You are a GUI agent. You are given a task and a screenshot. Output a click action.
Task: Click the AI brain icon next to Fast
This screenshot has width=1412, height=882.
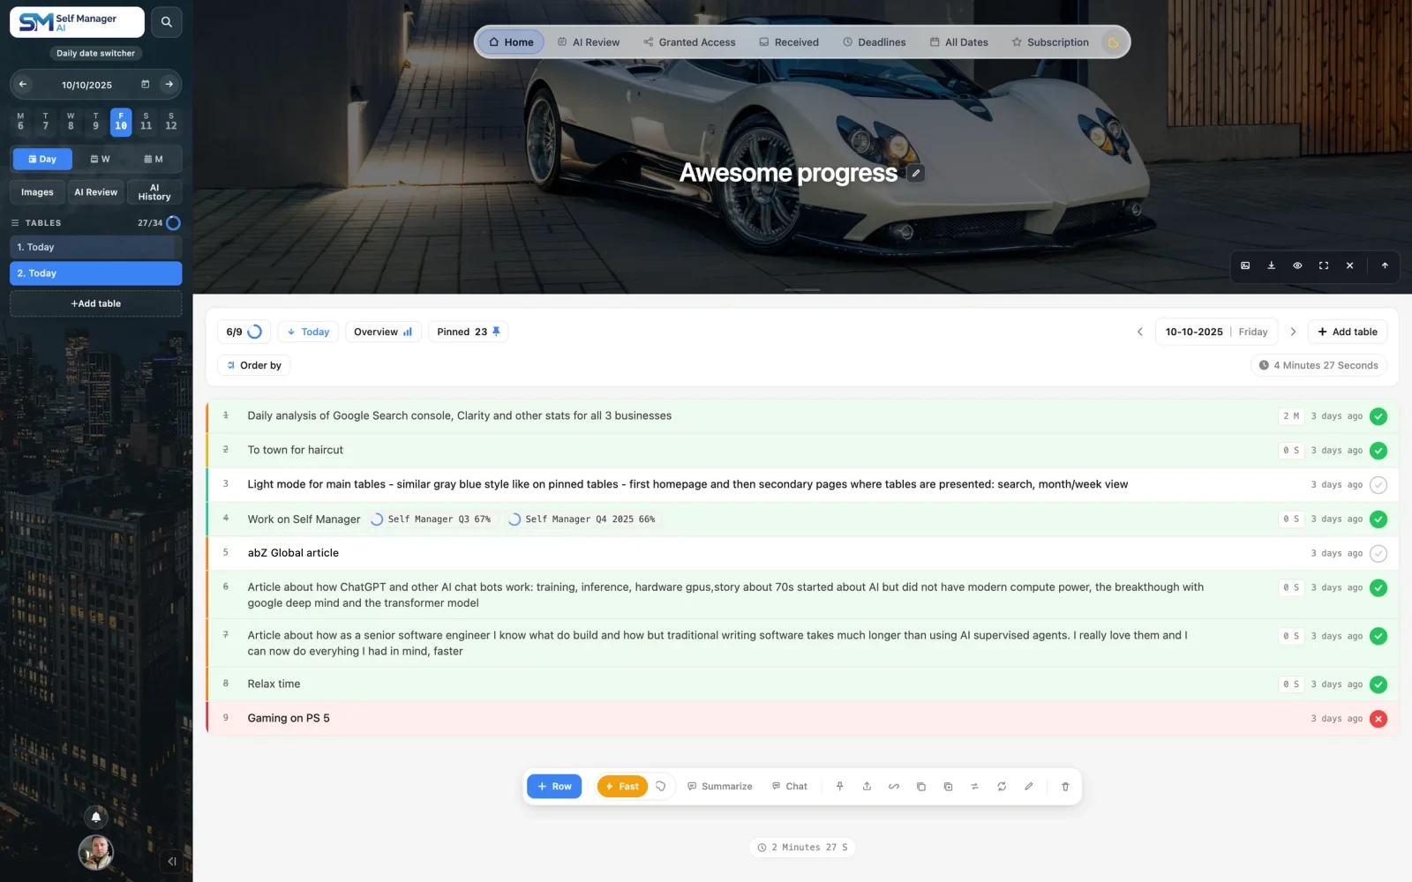pos(661,786)
